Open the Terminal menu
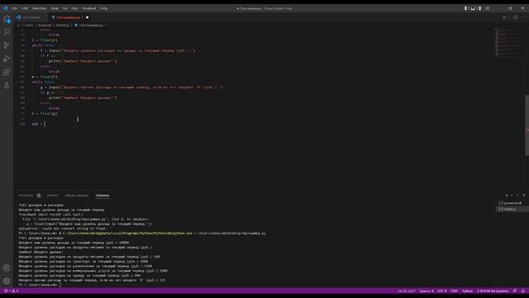This screenshot has height=298, width=529. (x=89, y=8)
